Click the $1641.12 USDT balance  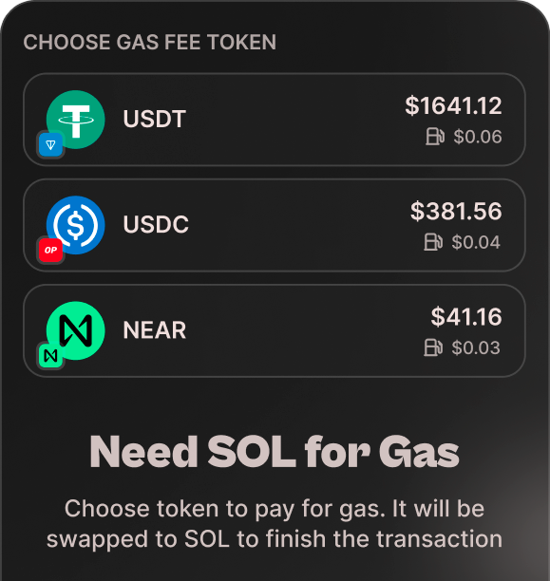pos(453,105)
